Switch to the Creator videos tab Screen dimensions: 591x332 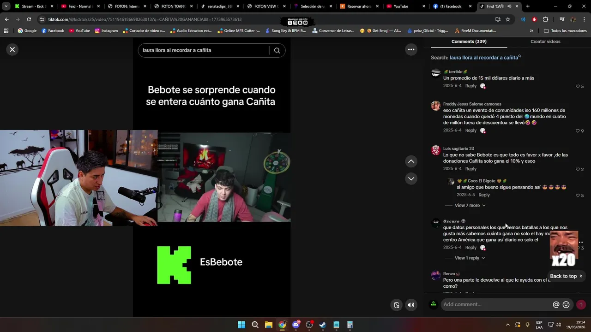pos(545,41)
